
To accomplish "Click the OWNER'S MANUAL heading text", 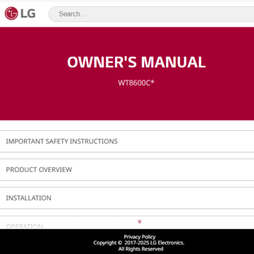I will click(137, 62).
